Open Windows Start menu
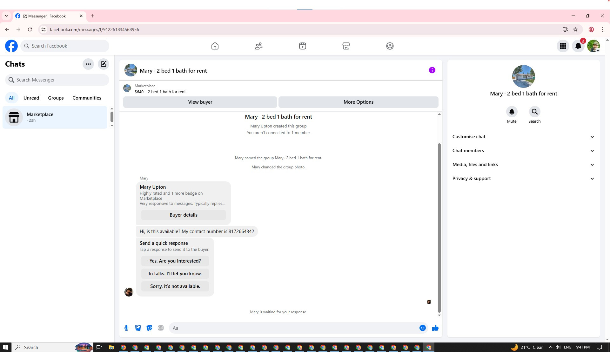The height and width of the screenshot is (352, 610). tap(5, 347)
